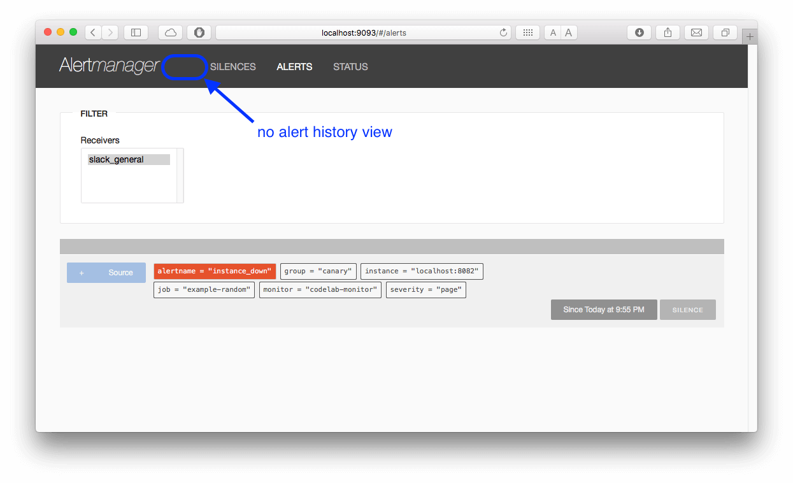Click the shield extension icon
Viewport: 793px width, 483px height.
pyautogui.click(x=199, y=32)
